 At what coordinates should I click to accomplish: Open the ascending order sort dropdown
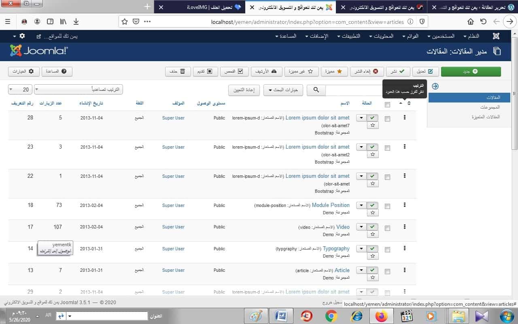click(x=78, y=90)
